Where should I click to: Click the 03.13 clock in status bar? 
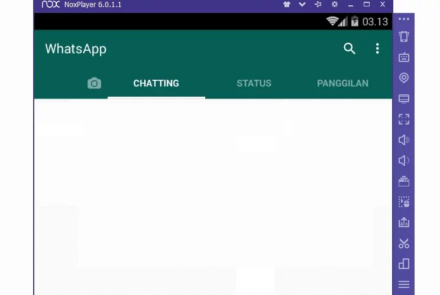pos(375,22)
